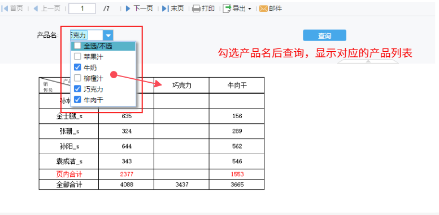The height and width of the screenshot is (215, 439).
Task: Uncheck the 牛肉干 checkbox
Action: coord(77,100)
